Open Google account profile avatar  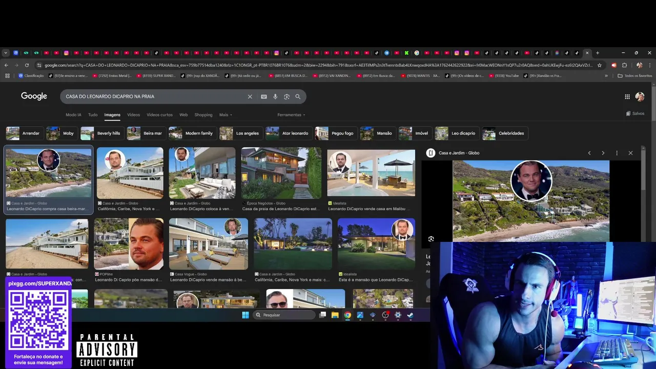(640, 96)
